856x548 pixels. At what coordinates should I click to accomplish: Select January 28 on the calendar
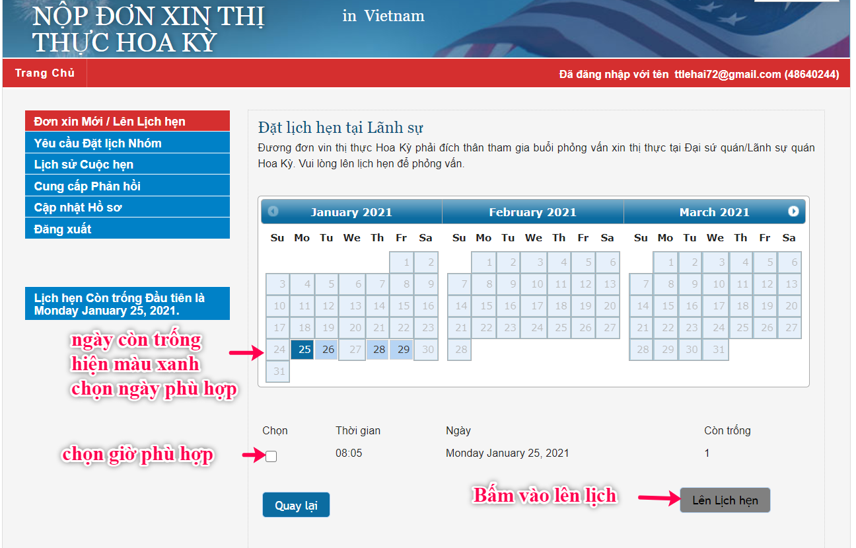point(378,350)
